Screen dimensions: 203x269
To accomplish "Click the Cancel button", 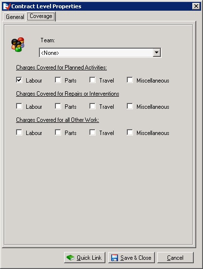I will pos(175,257).
